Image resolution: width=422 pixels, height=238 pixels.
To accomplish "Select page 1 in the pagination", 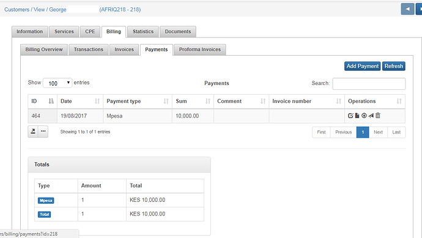I will click(x=363, y=132).
